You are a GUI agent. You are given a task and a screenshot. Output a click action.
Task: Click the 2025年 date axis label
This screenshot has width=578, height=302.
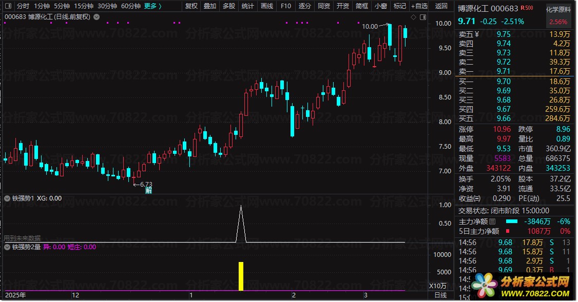(15, 295)
